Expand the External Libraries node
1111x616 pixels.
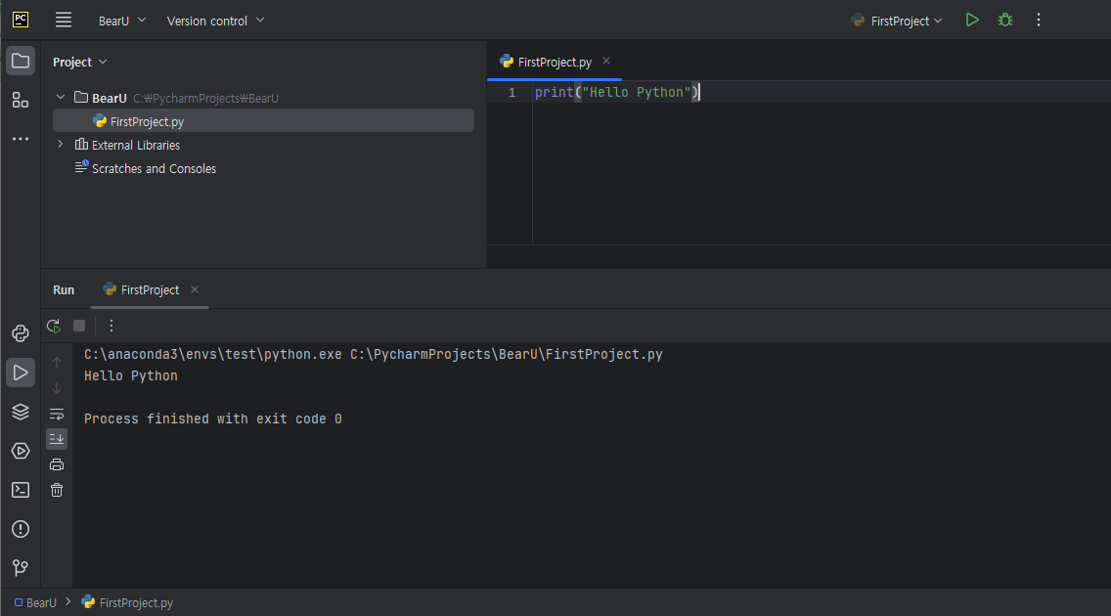[x=61, y=144]
